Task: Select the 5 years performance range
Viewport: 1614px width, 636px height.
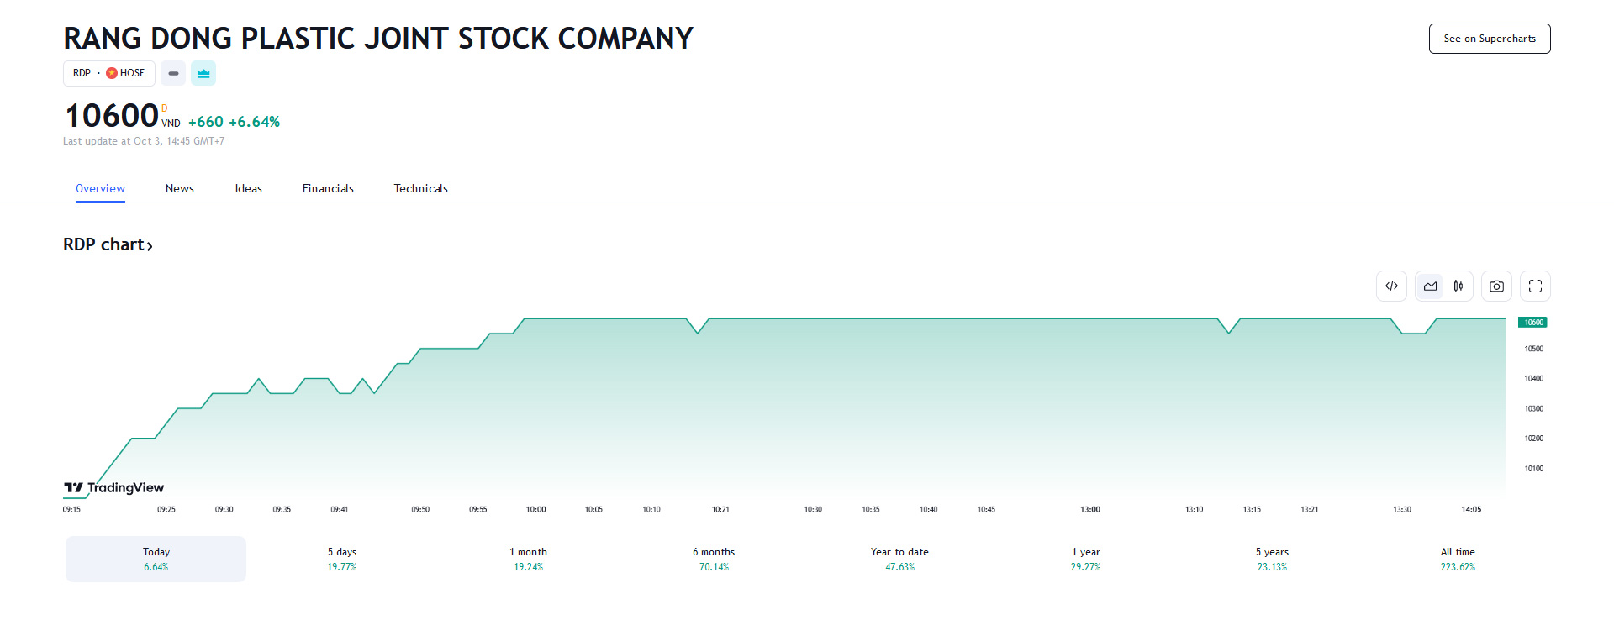Action: pyautogui.click(x=1271, y=558)
